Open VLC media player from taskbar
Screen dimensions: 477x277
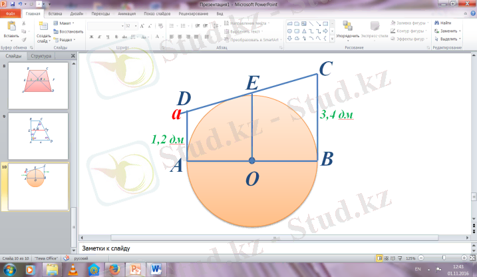72,269
